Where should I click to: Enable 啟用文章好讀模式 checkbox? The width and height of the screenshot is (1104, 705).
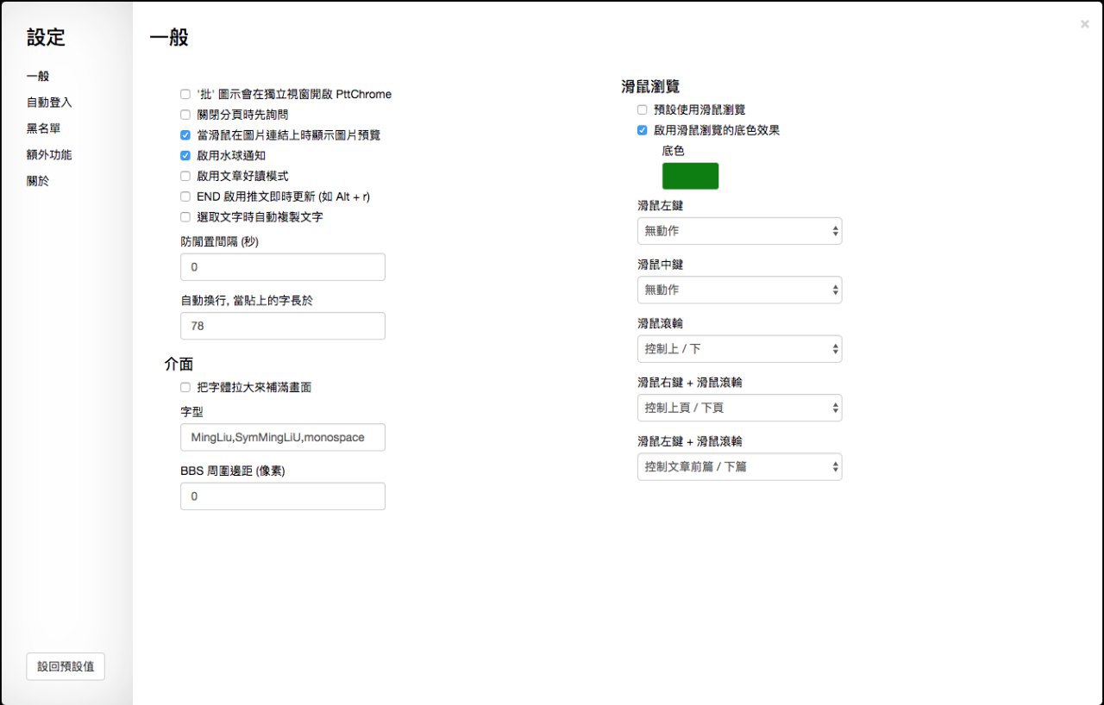tap(185, 176)
